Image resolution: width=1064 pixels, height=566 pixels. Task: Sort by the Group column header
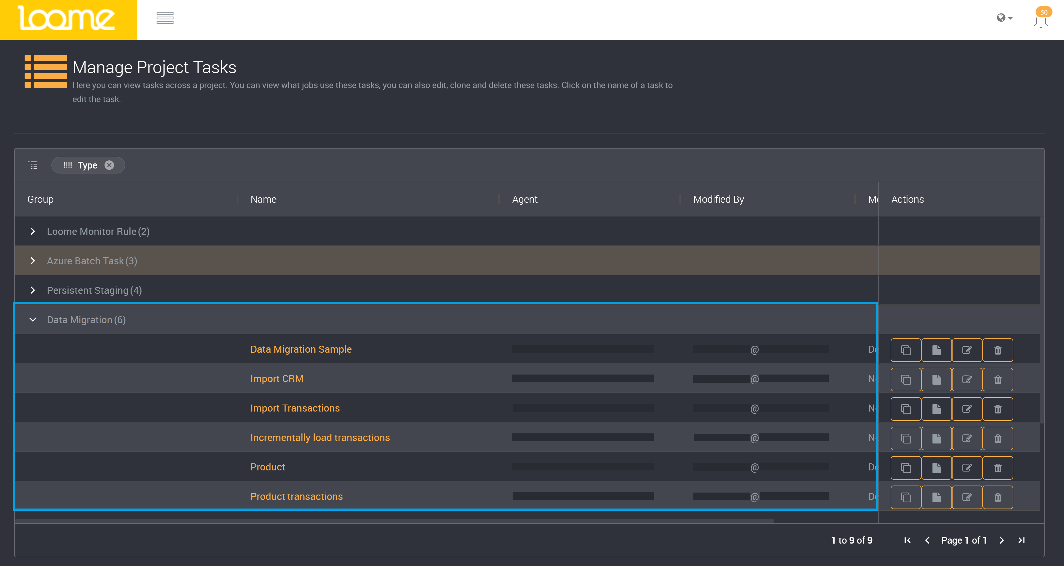click(40, 199)
